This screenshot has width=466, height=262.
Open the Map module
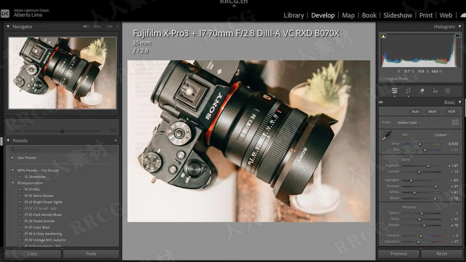coord(348,15)
